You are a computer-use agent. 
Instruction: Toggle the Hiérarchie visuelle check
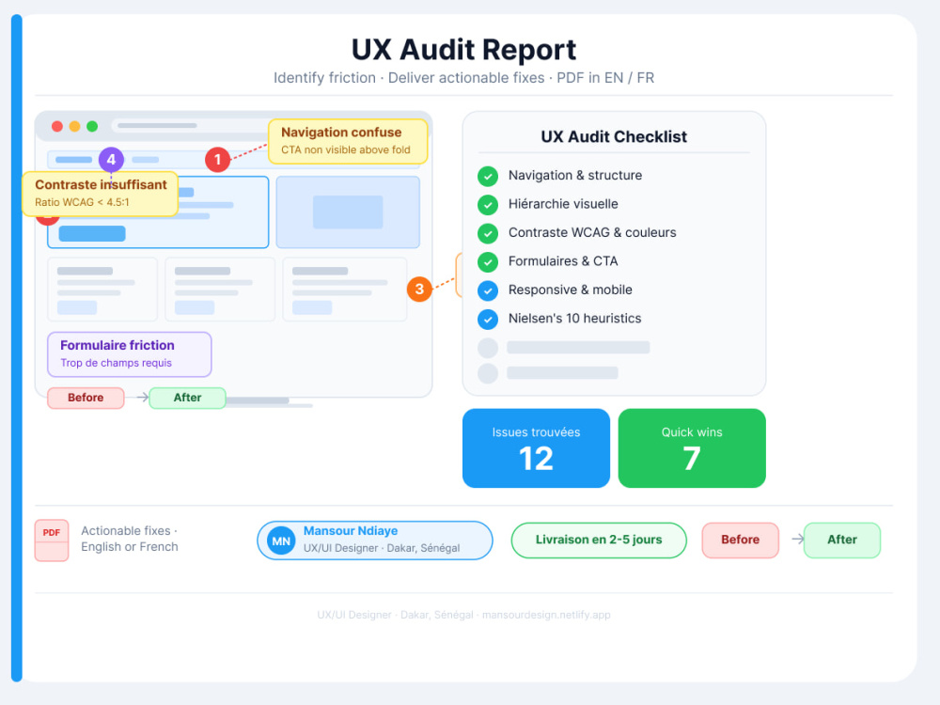(488, 204)
